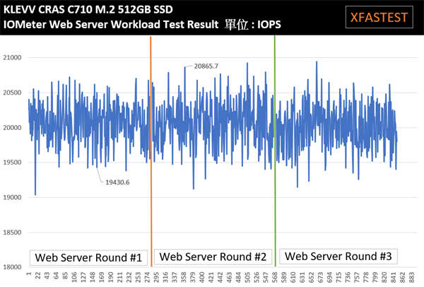Click the orange vertical round divider line
The width and height of the screenshot is (424, 287).
click(151, 151)
